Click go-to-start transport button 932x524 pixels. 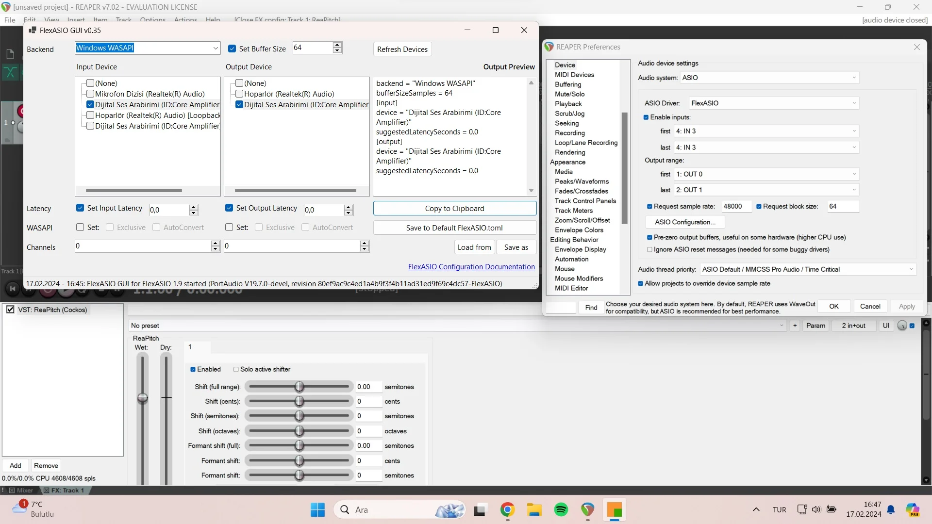point(13,289)
